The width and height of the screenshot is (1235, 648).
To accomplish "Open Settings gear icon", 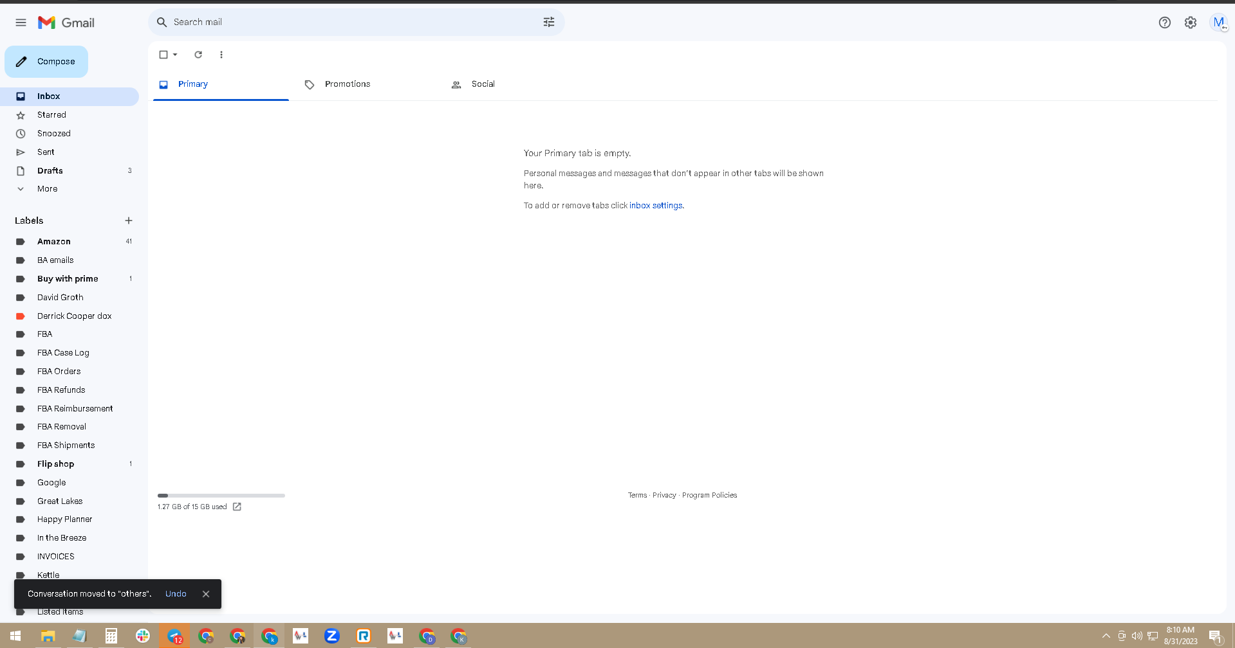I will pos(1191,22).
